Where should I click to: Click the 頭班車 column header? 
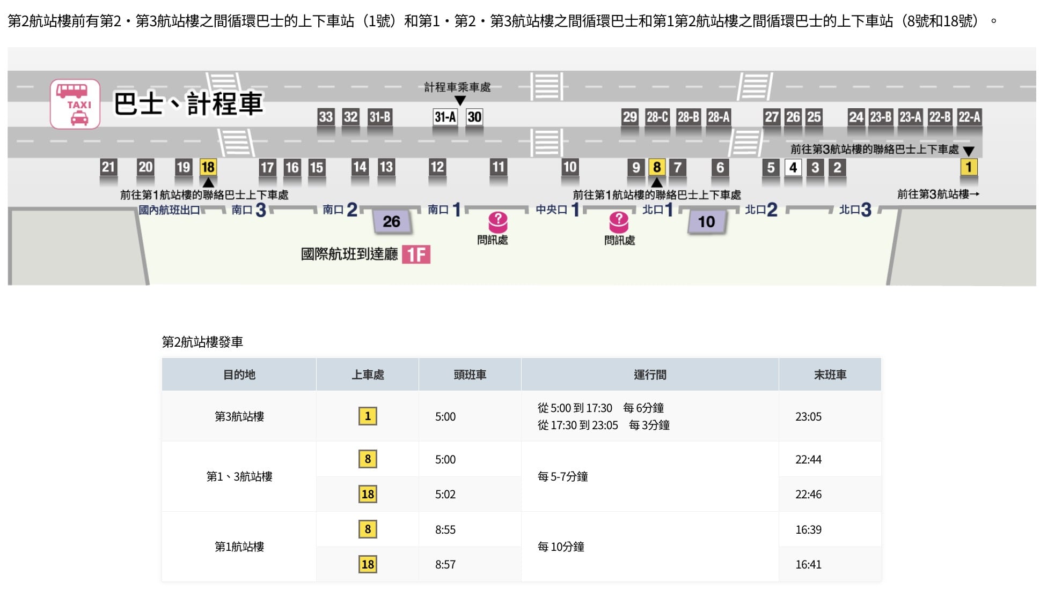(x=470, y=375)
